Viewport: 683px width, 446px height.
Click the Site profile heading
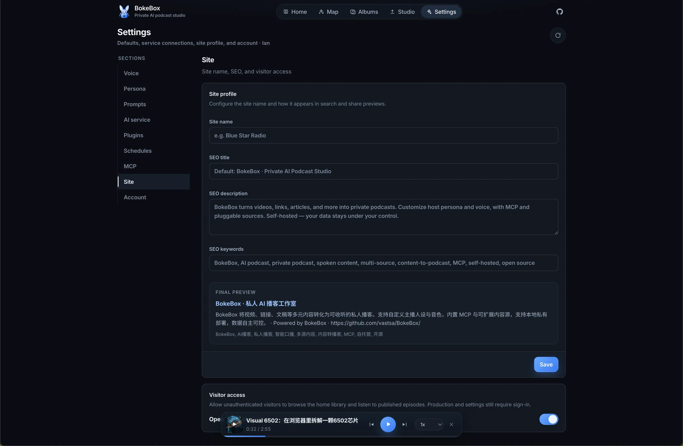[x=223, y=94]
